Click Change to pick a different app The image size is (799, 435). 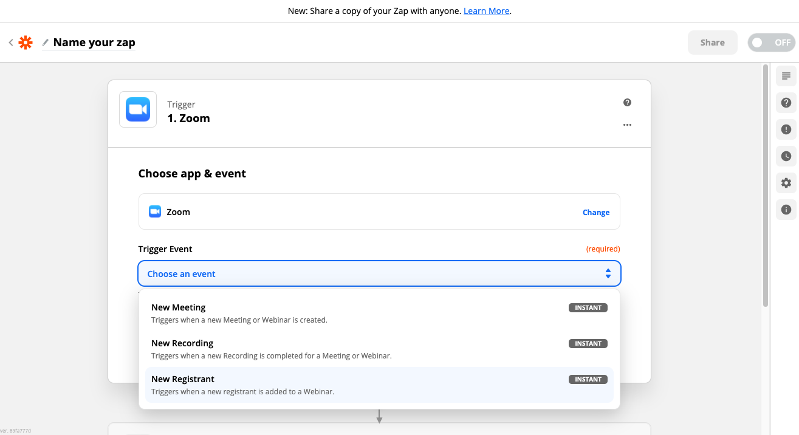tap(596, 212)
